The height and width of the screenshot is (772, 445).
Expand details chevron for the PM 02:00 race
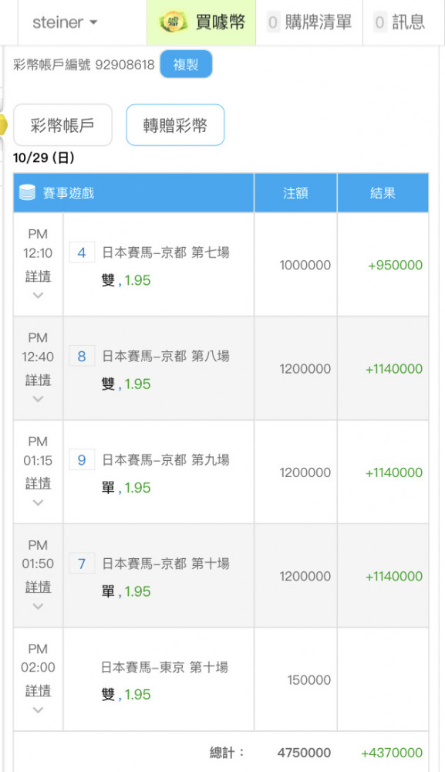(38, 710)
